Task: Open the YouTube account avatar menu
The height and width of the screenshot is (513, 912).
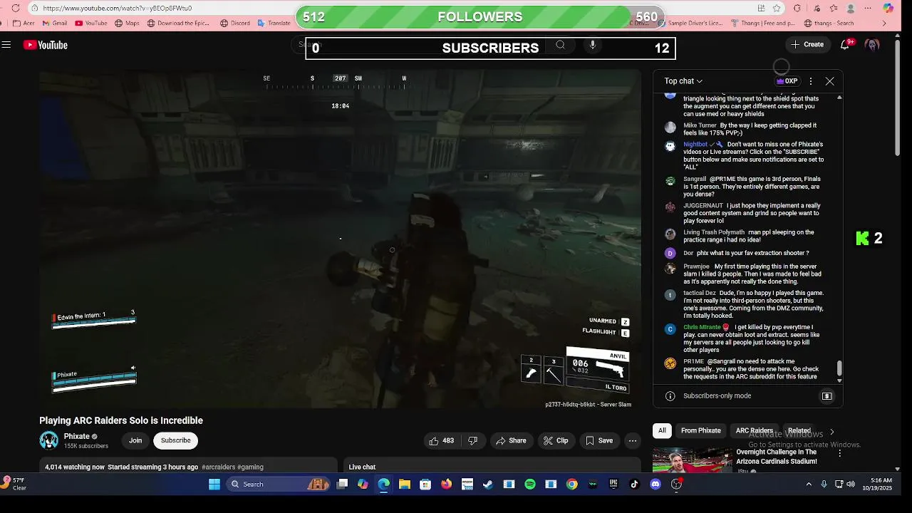Action: click(872, 45)
